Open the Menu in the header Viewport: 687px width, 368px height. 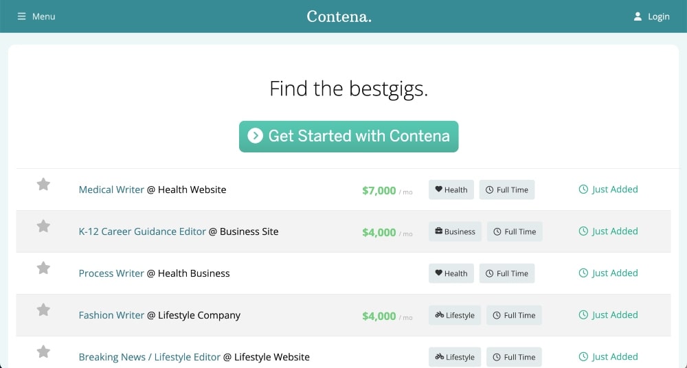pyautogui.click(x=43, y=16)
